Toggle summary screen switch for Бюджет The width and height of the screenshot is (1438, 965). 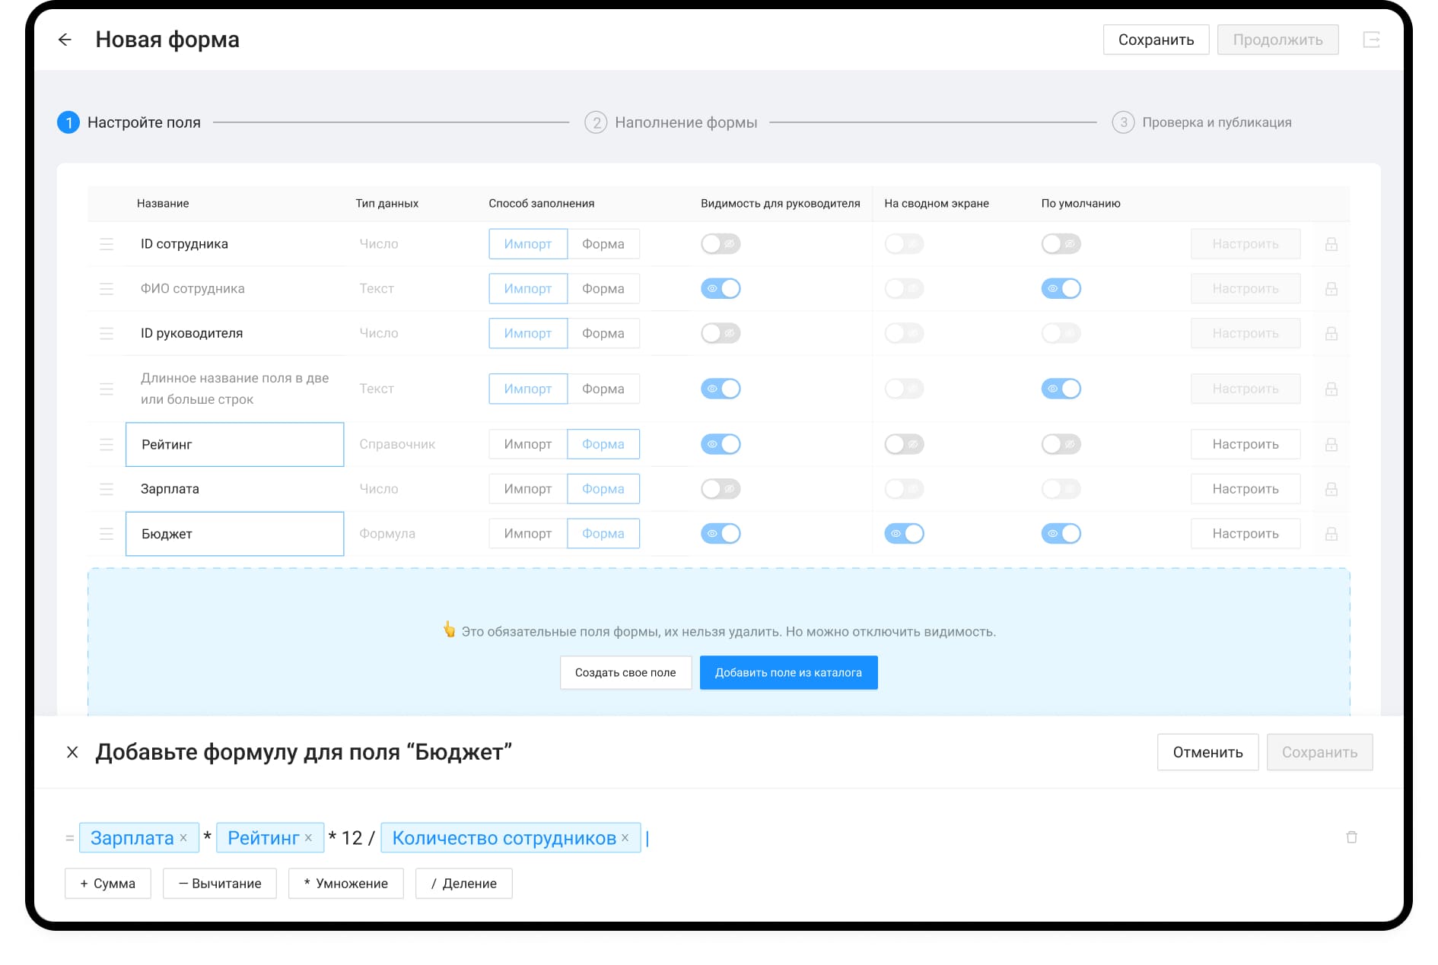pyautogui.click(x=905, y=534)
